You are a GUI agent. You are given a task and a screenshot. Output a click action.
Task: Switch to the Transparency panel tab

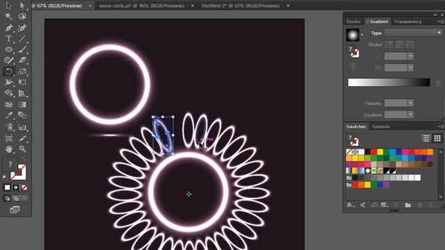[407, 22]
